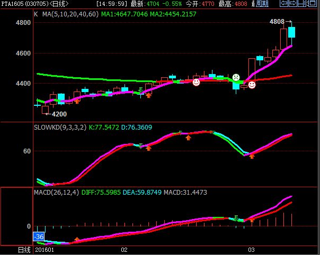Click the D:76.3609 value
This screenshot has width=320, height=255.
[137, 127]
